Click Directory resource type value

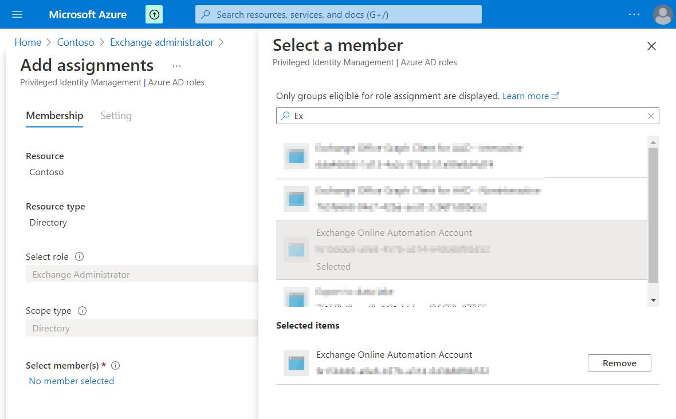(x=48, y=223)
